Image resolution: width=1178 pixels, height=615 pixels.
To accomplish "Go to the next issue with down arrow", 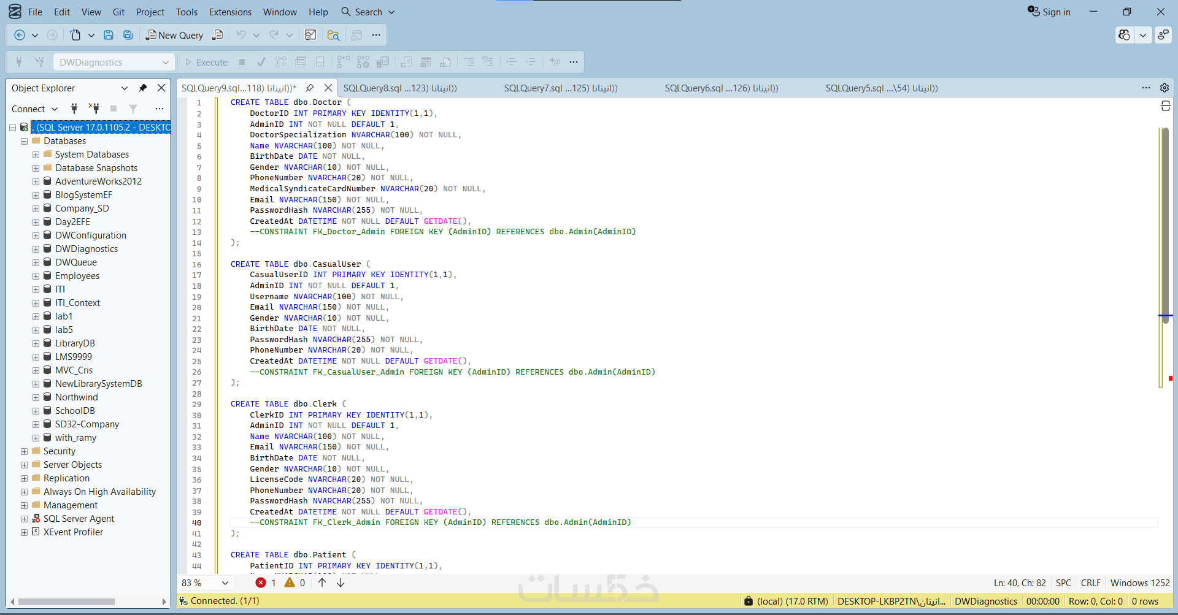I will (x=341, y=583).
